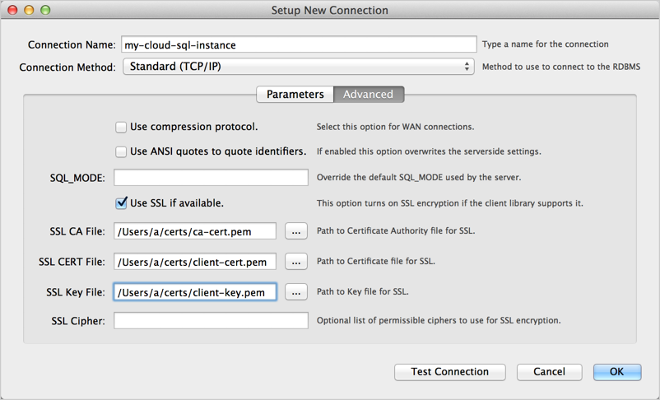Click the Cancel button
The width and height of the screenshot is (660, 400).
click(549, 372)
